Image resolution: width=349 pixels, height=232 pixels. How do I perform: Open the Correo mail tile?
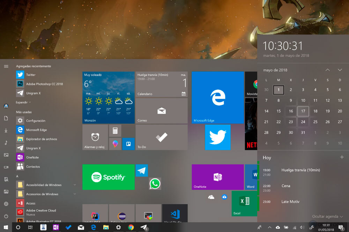[x=161, y=111]
